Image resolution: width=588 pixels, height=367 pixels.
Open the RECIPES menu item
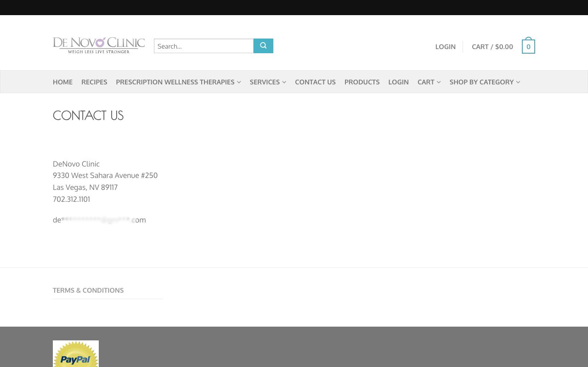coord(94,82)
